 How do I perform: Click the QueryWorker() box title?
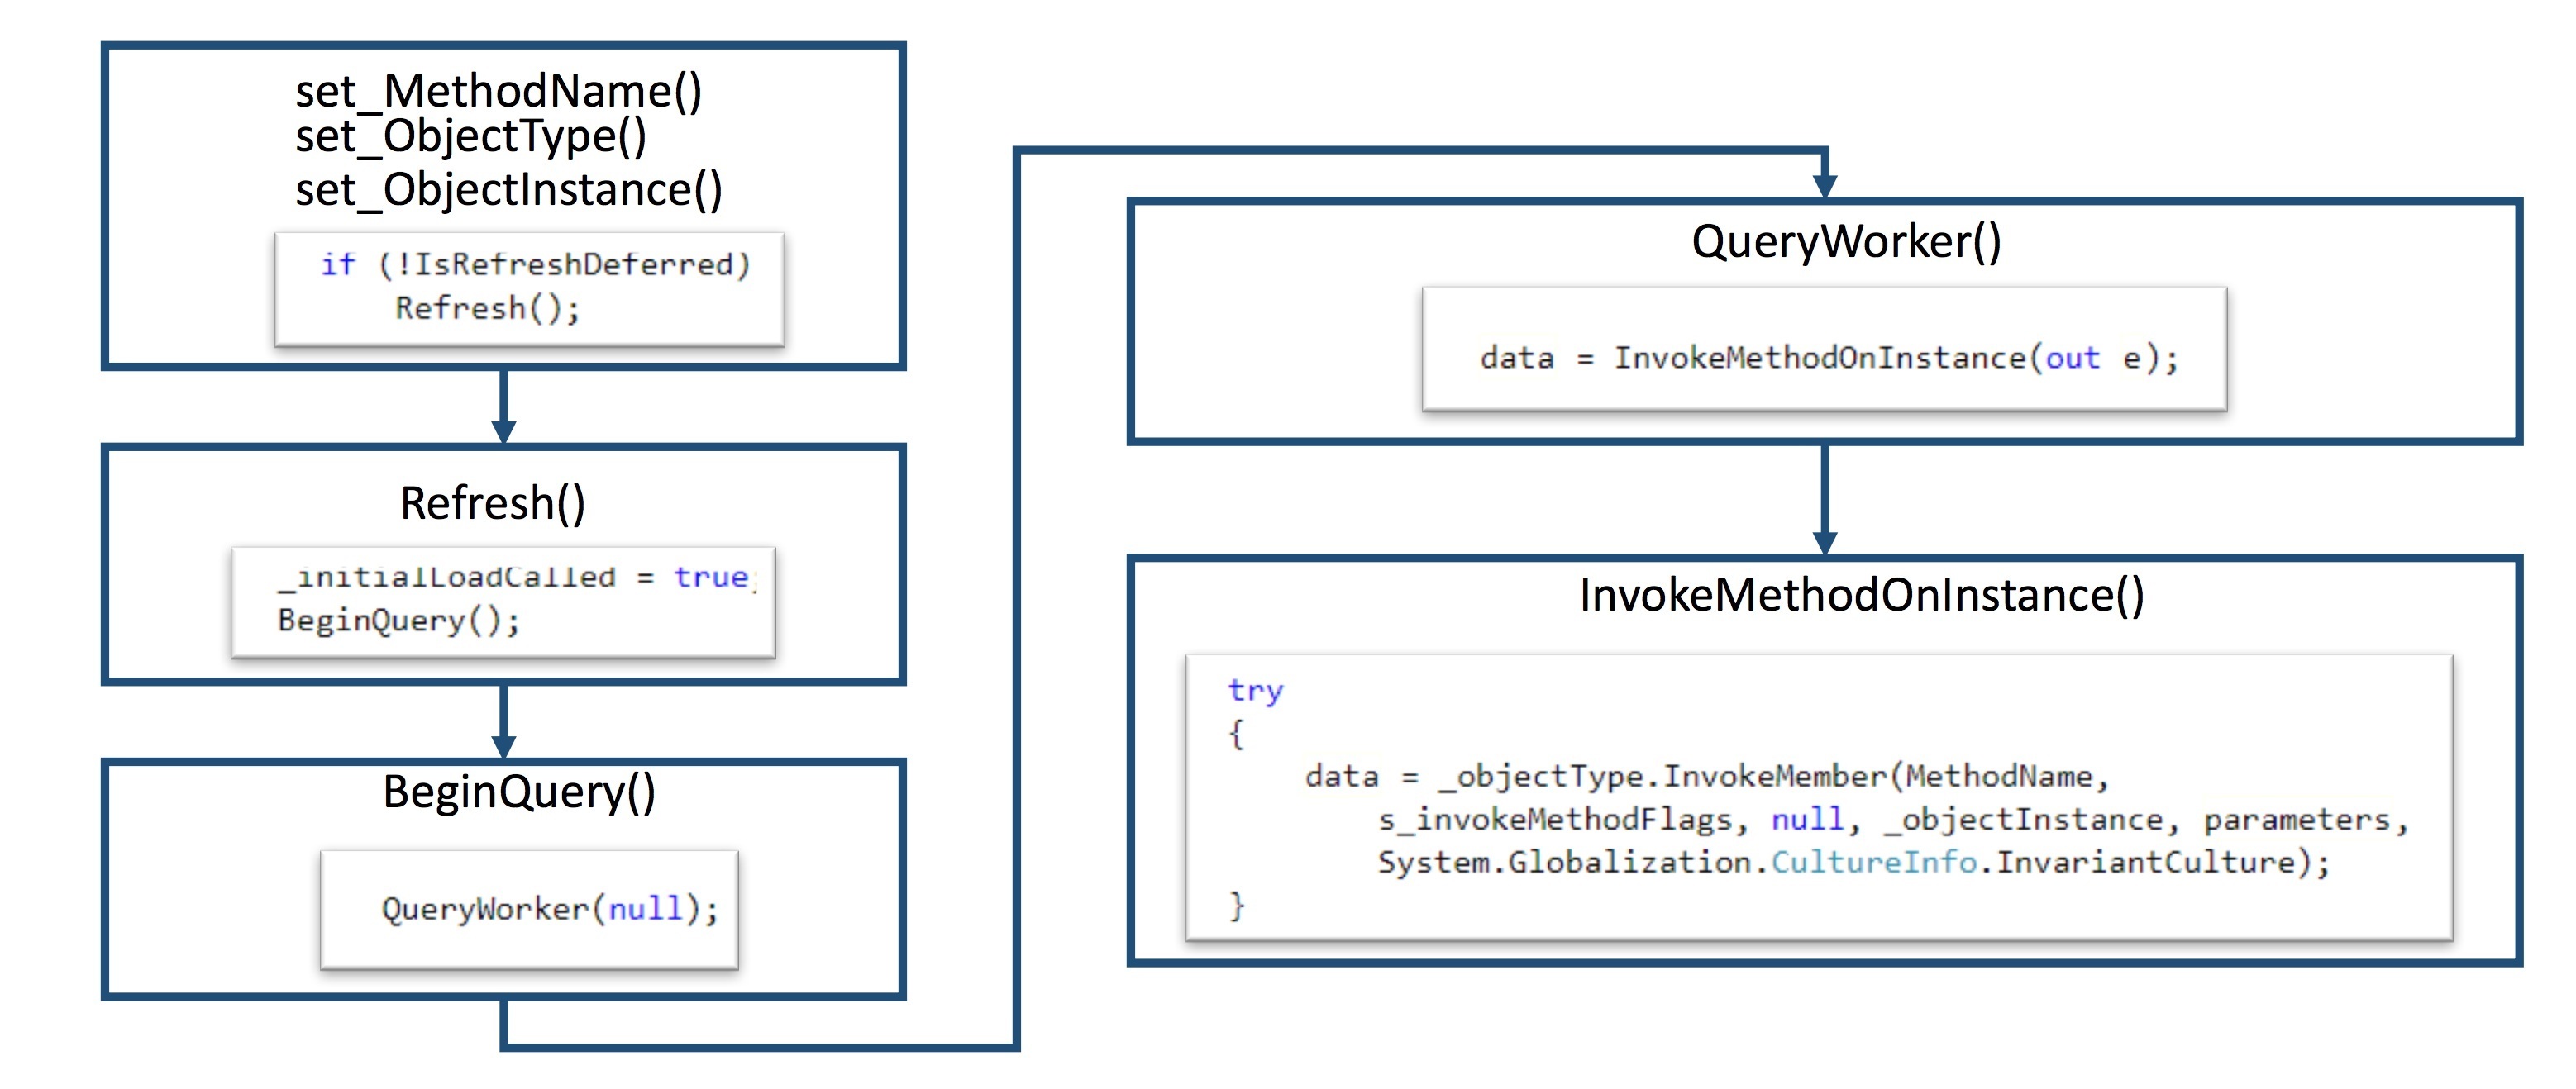(x=1845, y=242)
